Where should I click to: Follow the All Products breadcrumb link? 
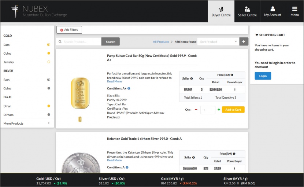(x=161, y=42)
